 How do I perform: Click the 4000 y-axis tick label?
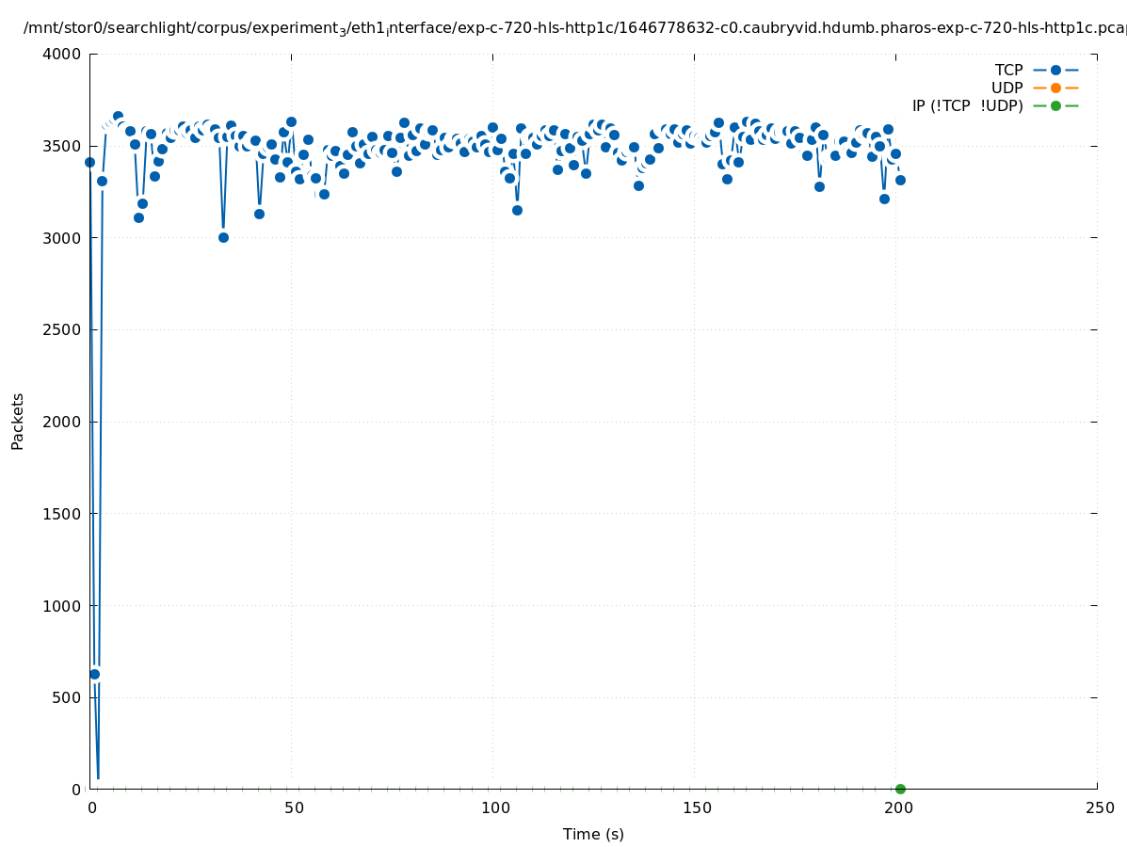(x=62, y=54)
